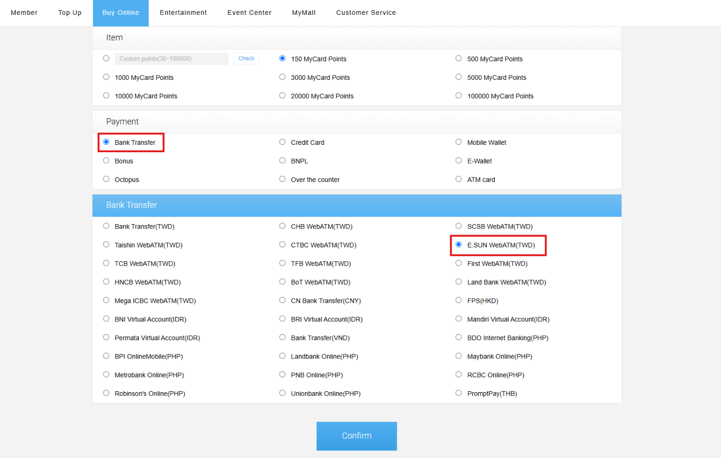The width and height of the screenshot is (721, 458).
Task: Pick Octopus payment option
Action: [106, 179]
